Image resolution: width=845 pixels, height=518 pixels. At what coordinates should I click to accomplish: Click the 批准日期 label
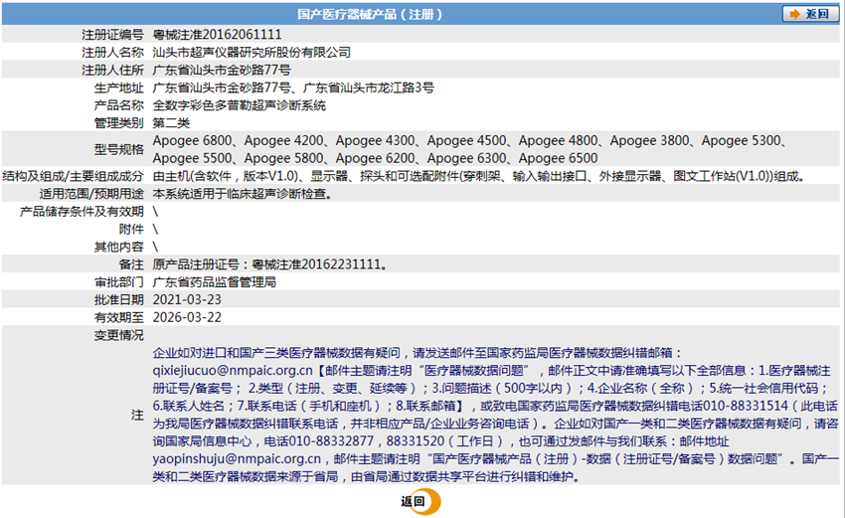(118, 299)
